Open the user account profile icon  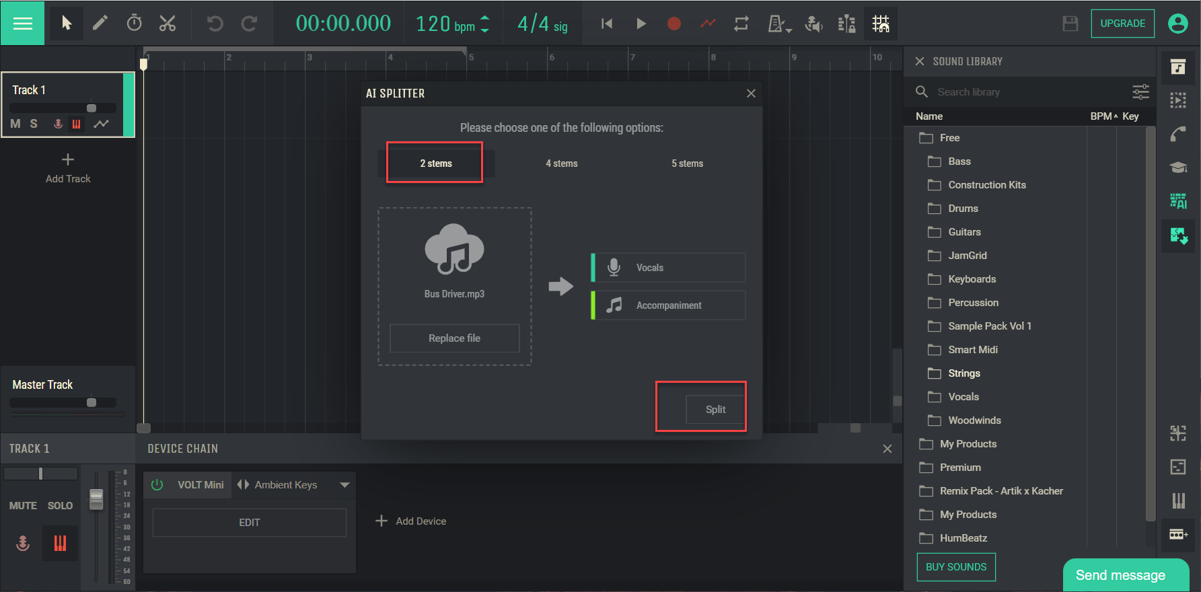click(x=1177, y=24)
